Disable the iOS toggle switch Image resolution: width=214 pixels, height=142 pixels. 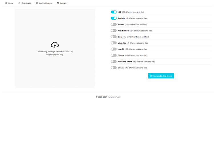point(114,12)
